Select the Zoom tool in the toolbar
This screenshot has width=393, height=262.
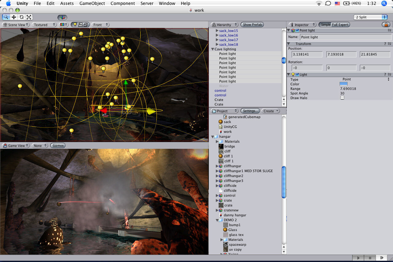point(6,17)
